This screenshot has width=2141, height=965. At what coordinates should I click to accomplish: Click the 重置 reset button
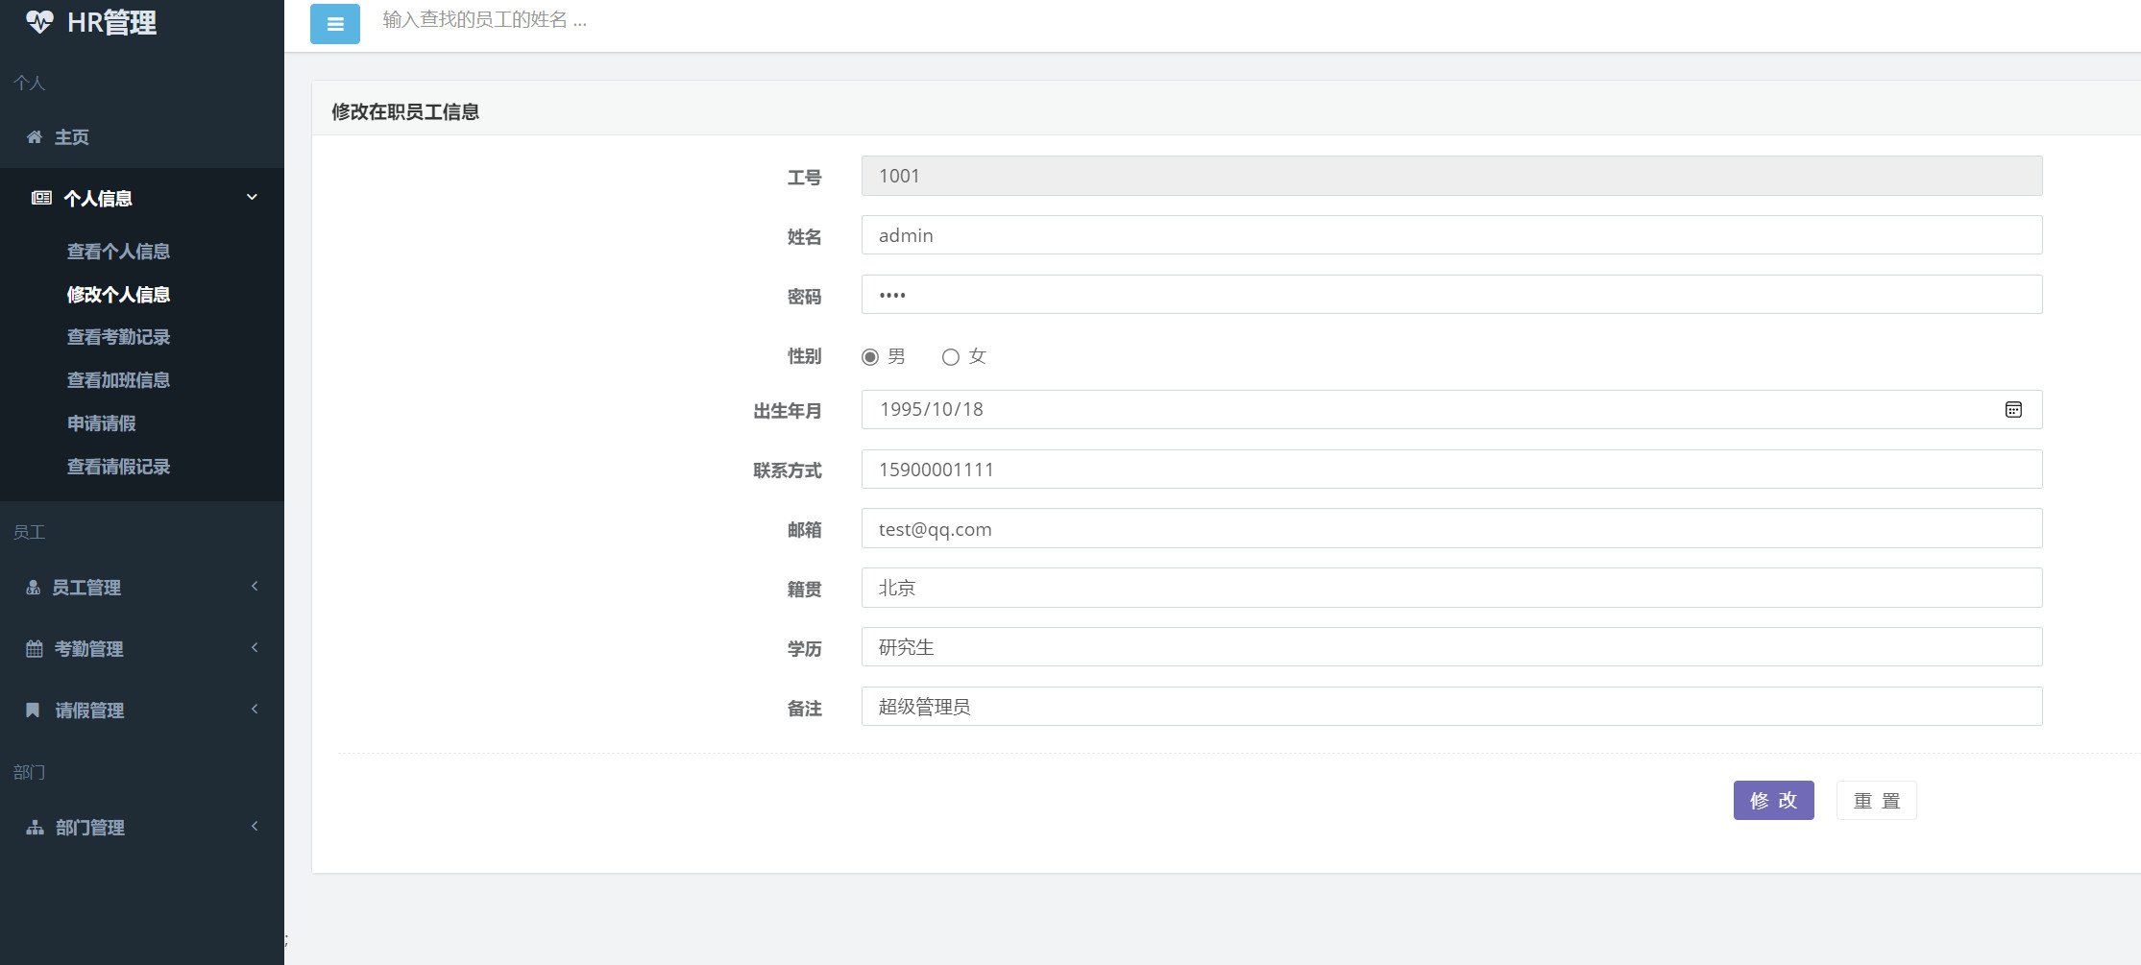click(1876, 800)
